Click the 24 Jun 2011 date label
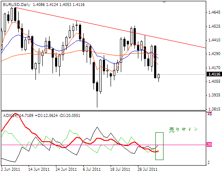 point(66,169)
